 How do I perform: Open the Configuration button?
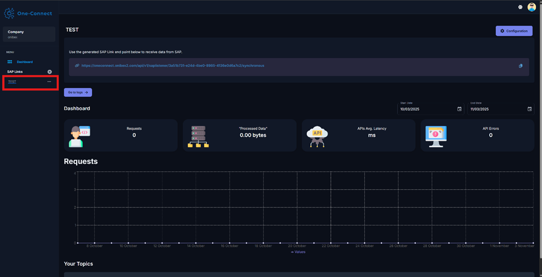pyautogui.click(x=514, y=31)
